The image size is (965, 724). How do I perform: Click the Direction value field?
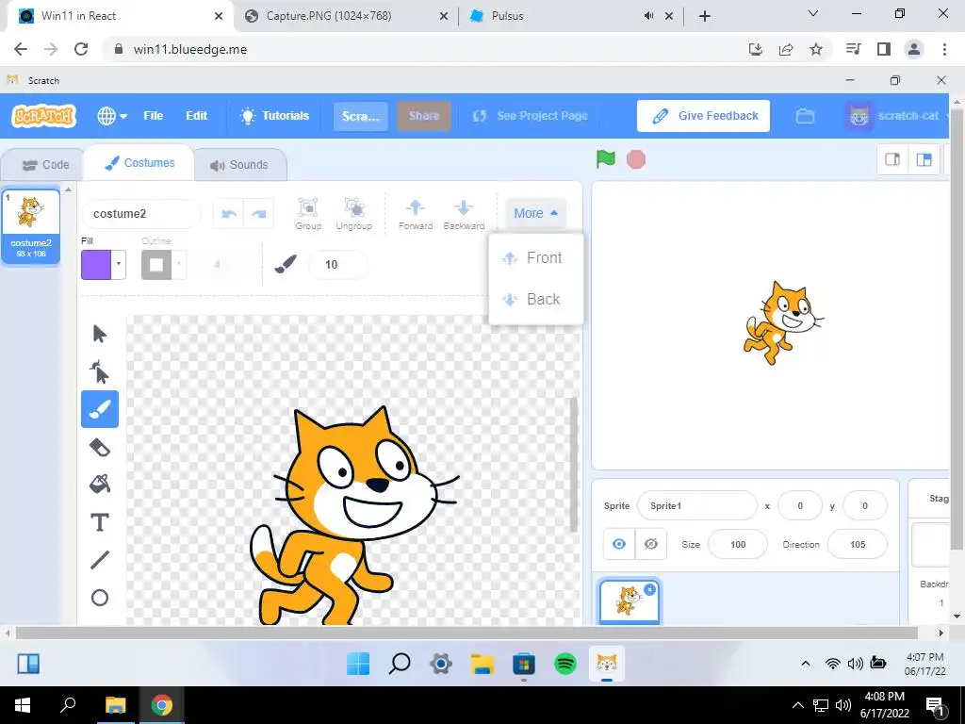click(x=858, y=544)
